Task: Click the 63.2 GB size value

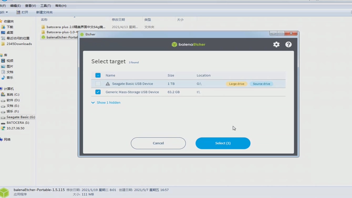Action: coord(174,92)
